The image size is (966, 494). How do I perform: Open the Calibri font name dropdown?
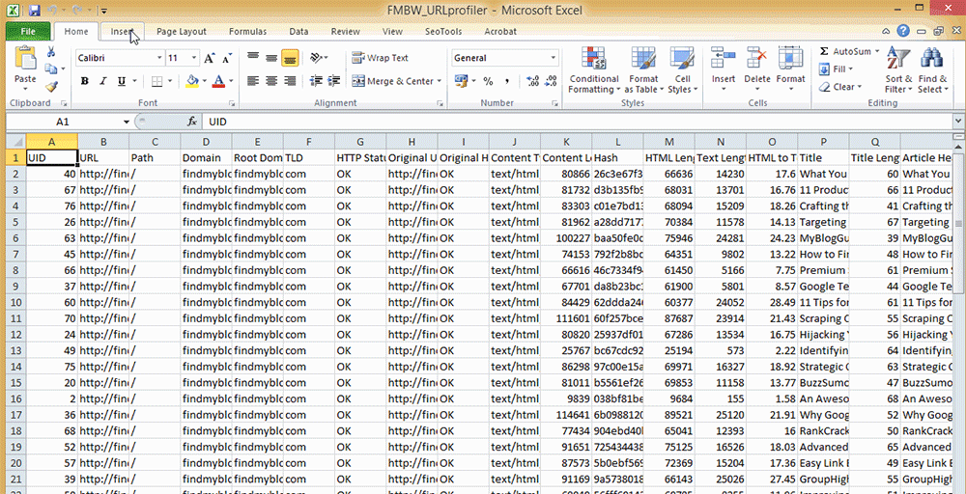coord(159,58)
